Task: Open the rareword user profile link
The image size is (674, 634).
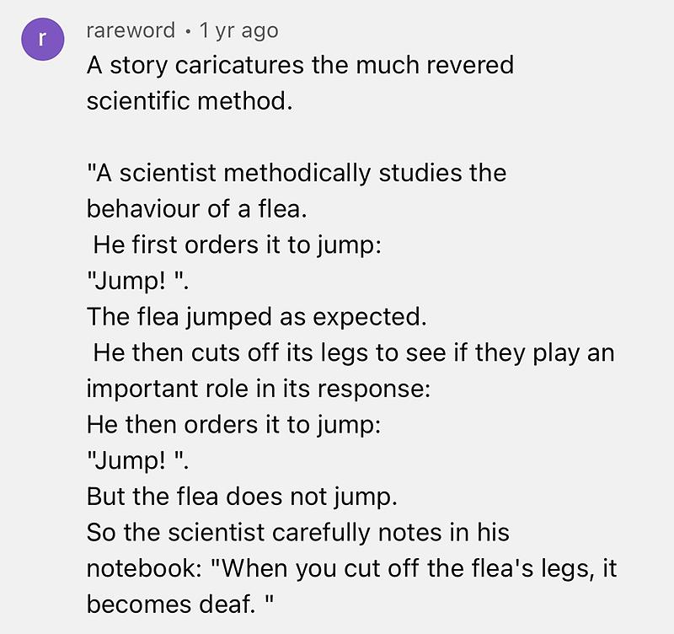Action: [x=131, y=31]
